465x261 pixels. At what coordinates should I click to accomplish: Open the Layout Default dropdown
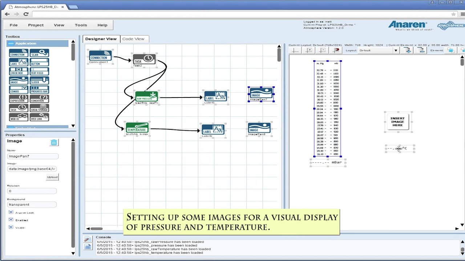tap(378, 50)
